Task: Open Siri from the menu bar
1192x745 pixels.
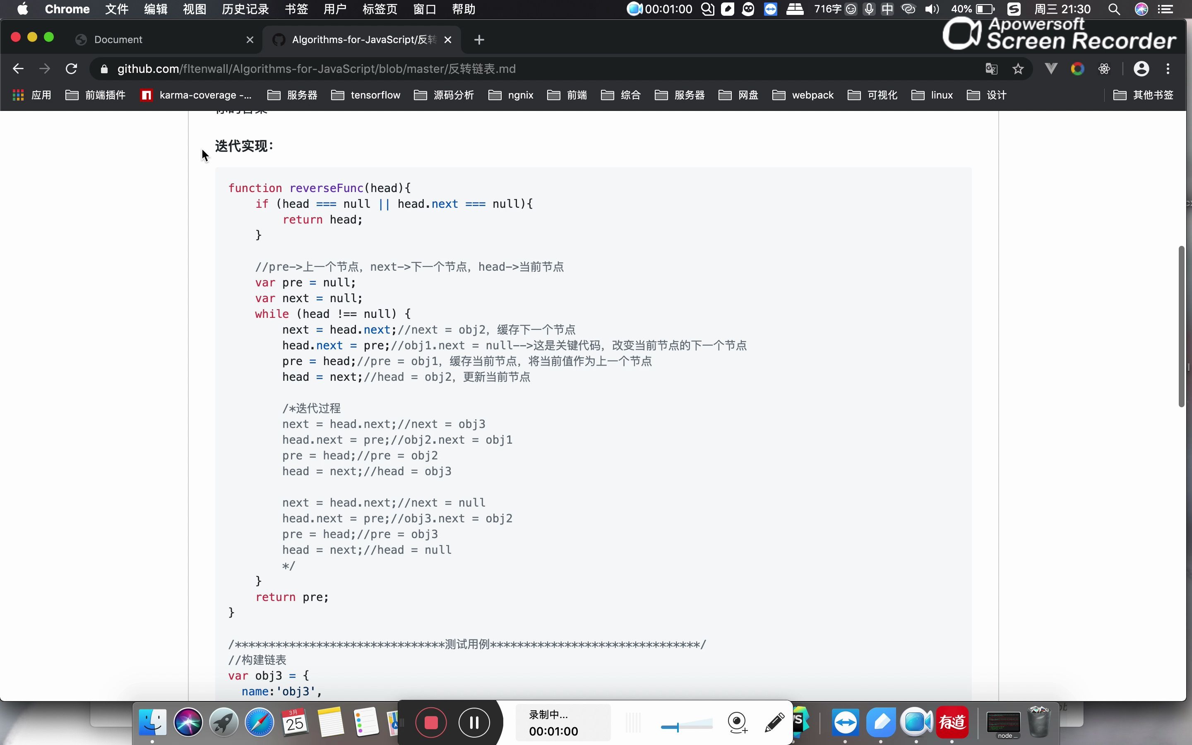Action: [x=1141, y=10]
